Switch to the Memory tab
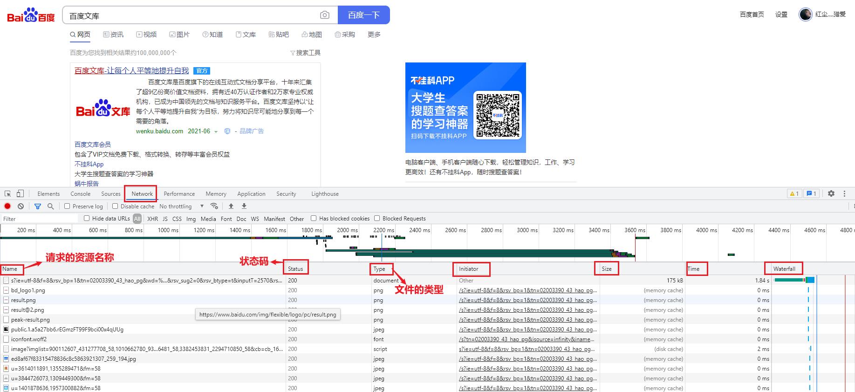 point(216,194)
